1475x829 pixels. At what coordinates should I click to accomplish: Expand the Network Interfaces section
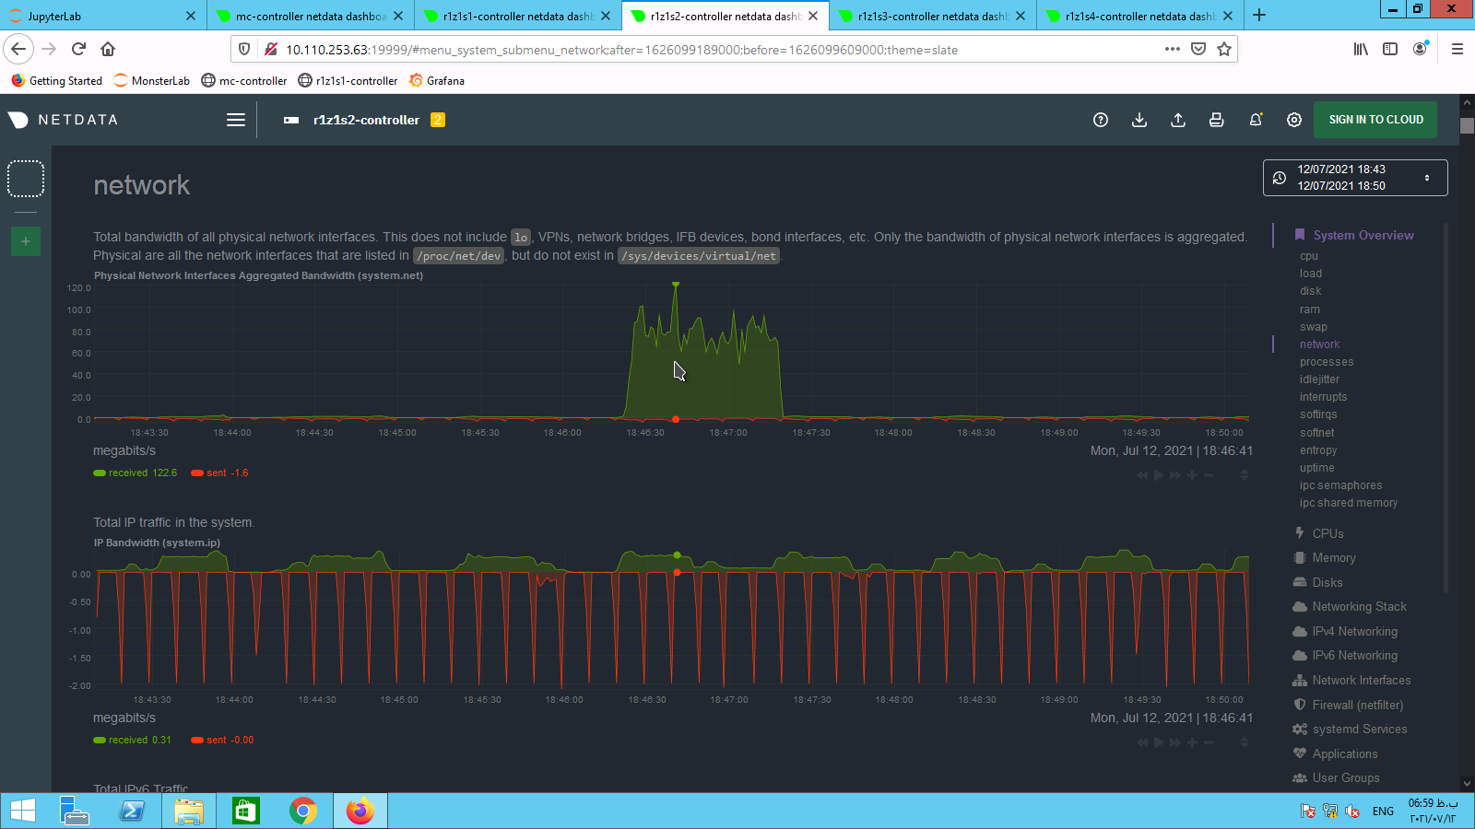click(1361, 681)
